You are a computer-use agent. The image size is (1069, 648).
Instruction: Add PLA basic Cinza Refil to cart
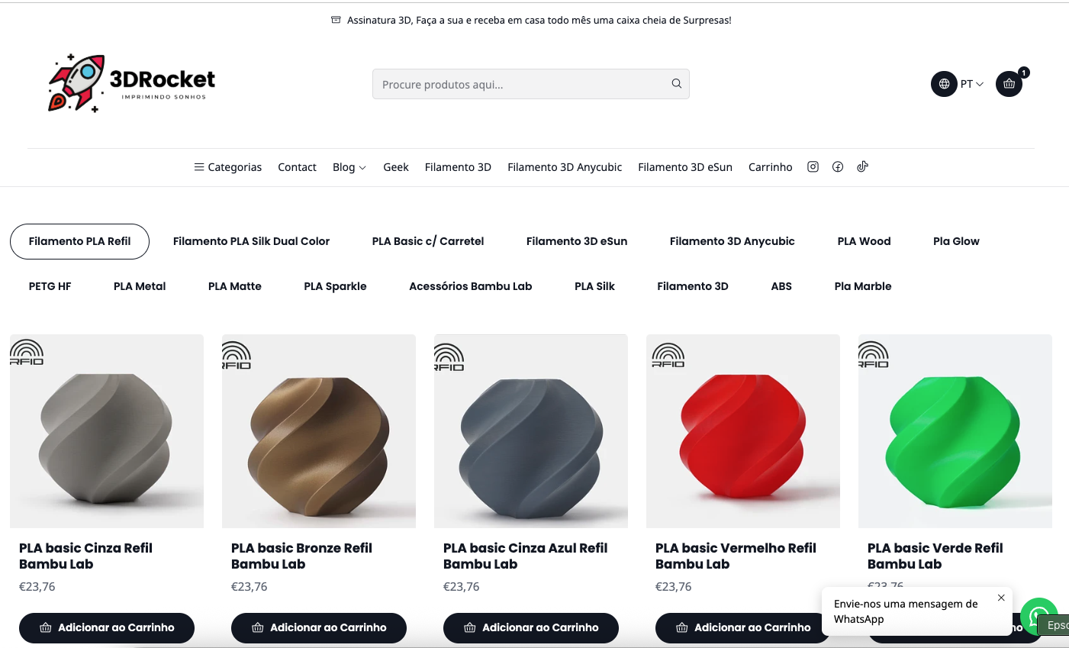click(107, 627)
